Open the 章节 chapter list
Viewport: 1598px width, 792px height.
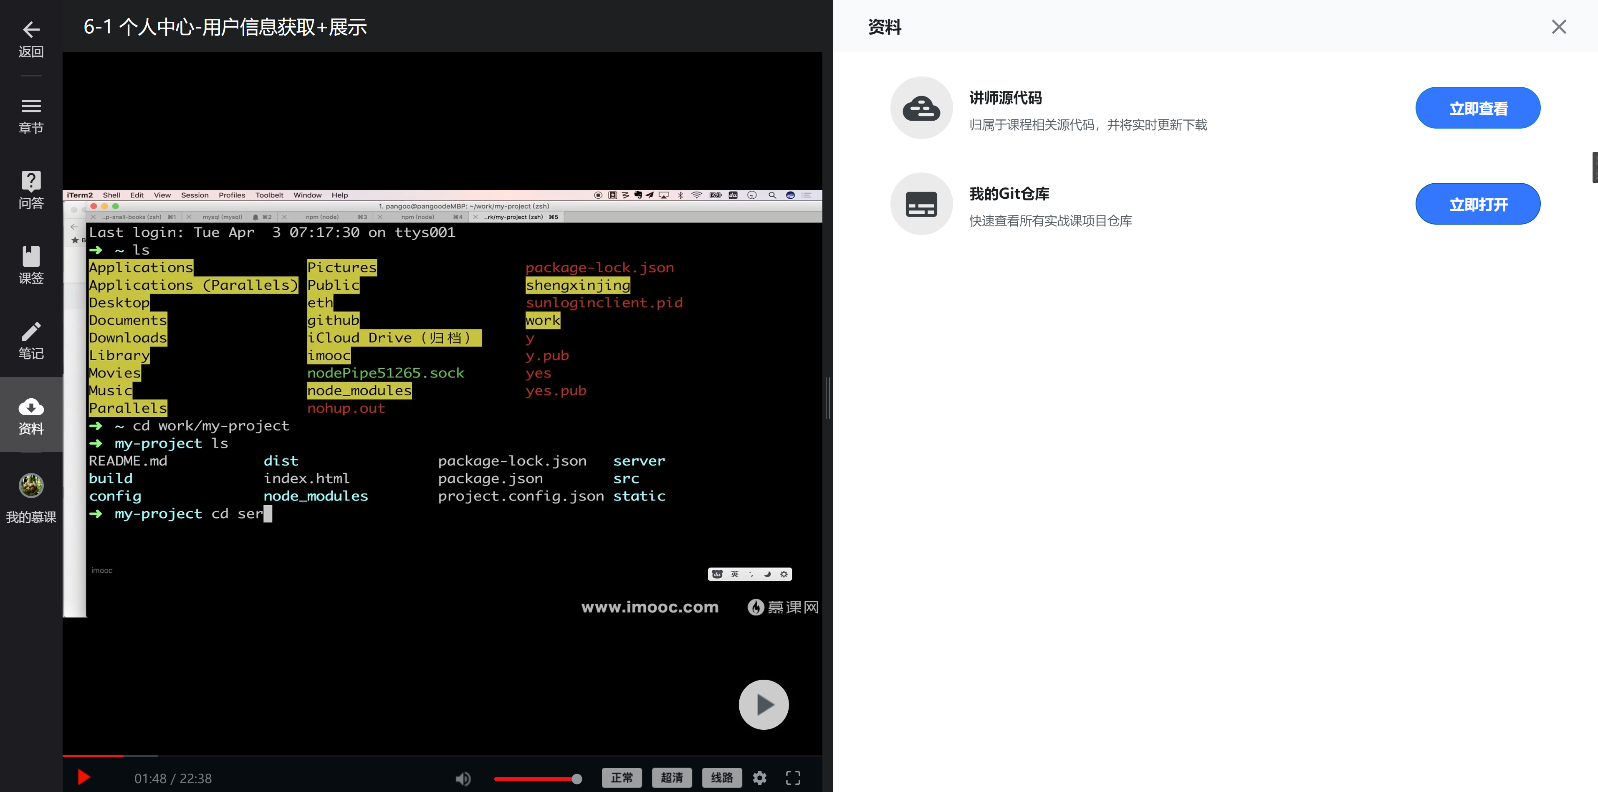pyautogui.click(x=31, y=116)
